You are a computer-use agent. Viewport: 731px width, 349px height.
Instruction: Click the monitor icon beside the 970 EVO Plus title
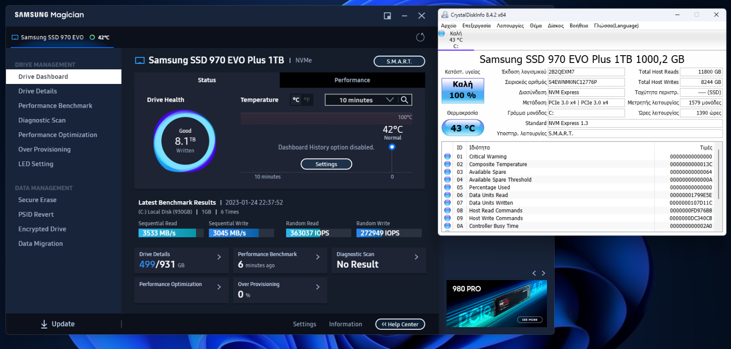point(140,60)
